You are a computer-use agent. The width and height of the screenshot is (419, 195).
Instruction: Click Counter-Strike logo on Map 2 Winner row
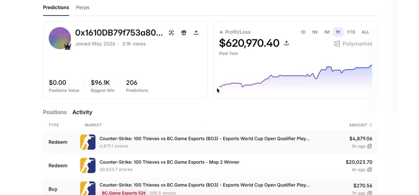click(x=88, y=165)
